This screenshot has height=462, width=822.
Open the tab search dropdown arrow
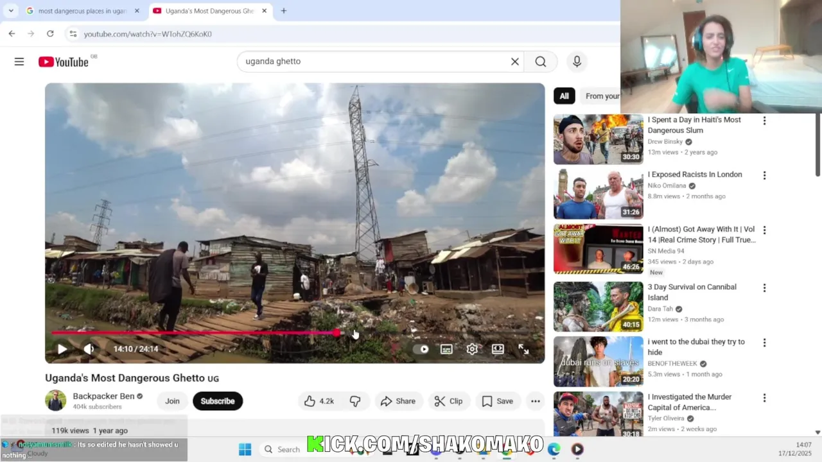tap(11, 11)
